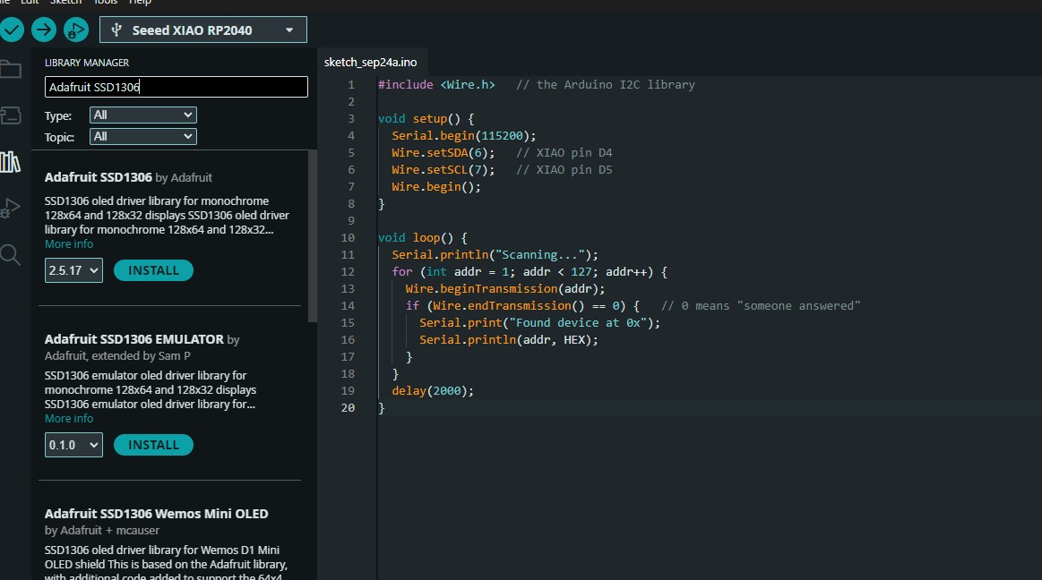Screen dimensions: 1042x580
Task: Open the Seeed XIAO RP2040 board selector
Action: point(203,30)
